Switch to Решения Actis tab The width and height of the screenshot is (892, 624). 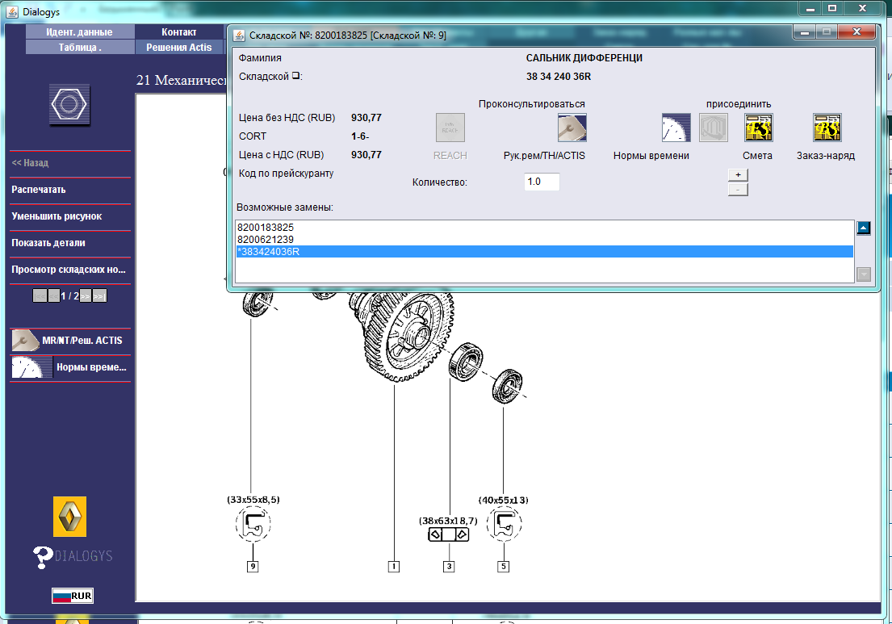point(178,47)
